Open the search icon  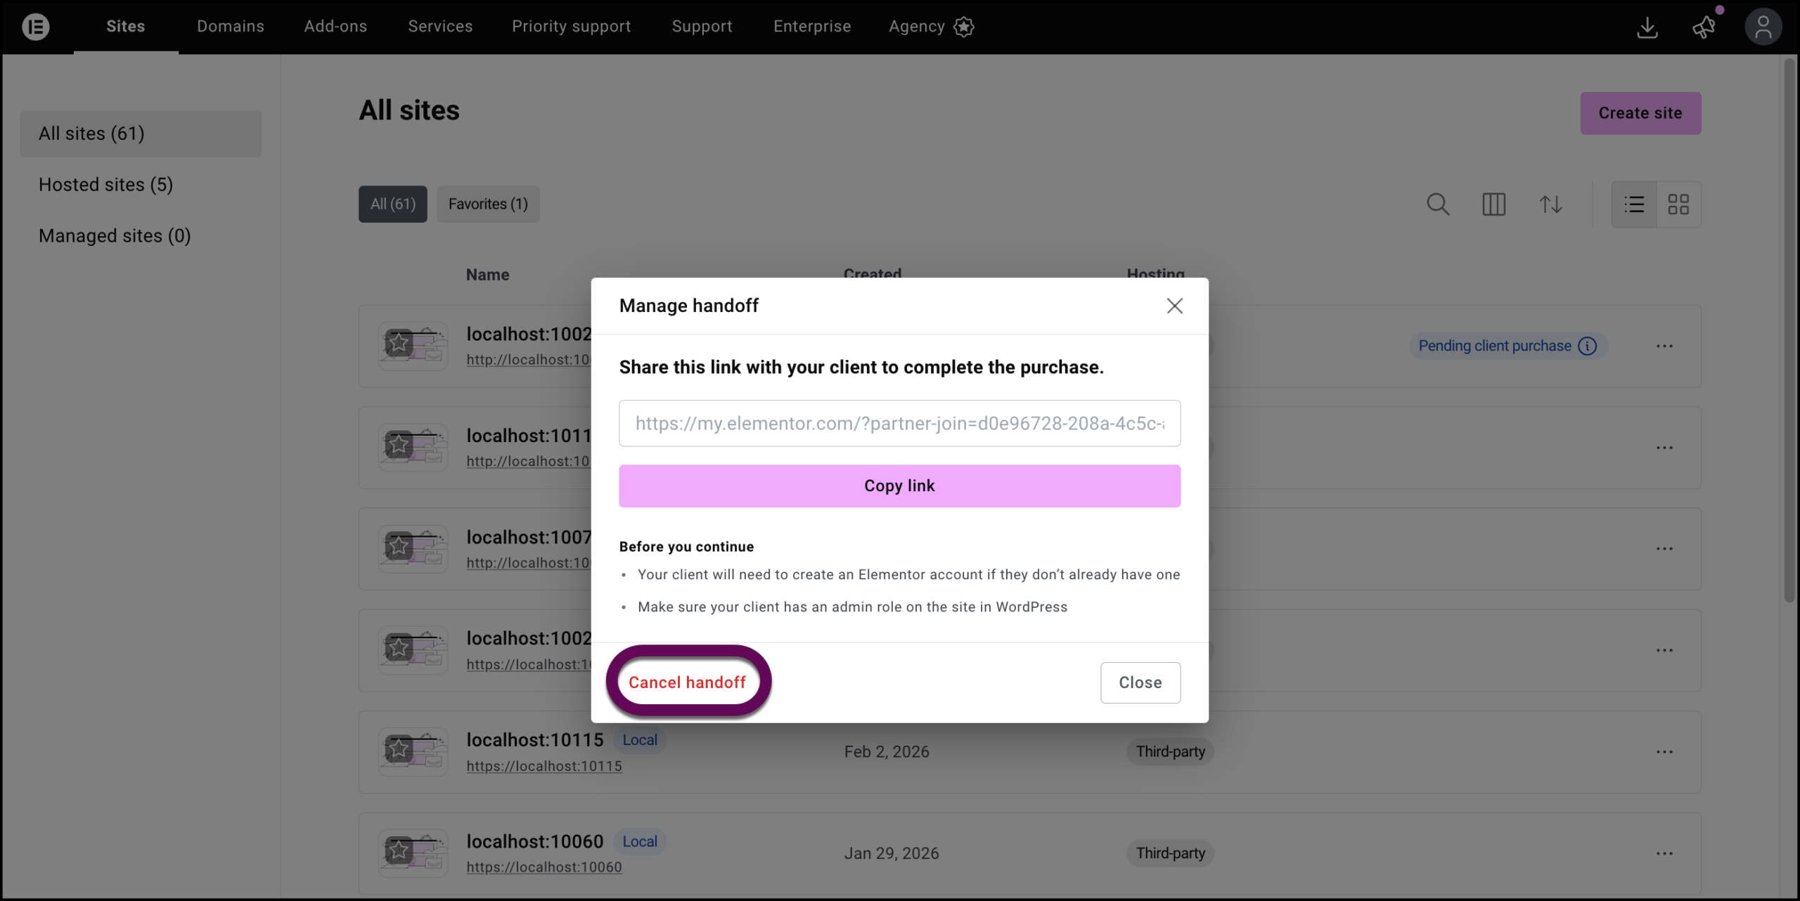coord(1437,204)
